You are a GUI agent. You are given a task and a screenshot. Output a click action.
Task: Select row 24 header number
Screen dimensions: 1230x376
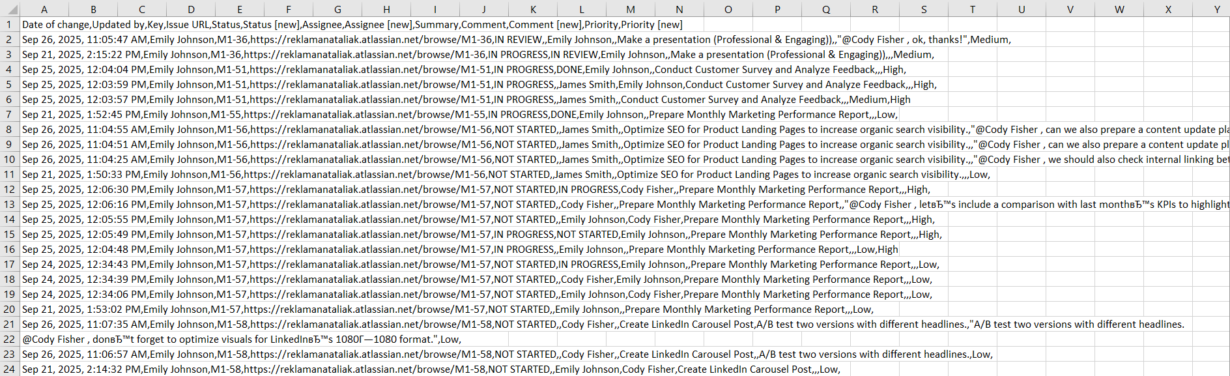(x=10, y=369)
